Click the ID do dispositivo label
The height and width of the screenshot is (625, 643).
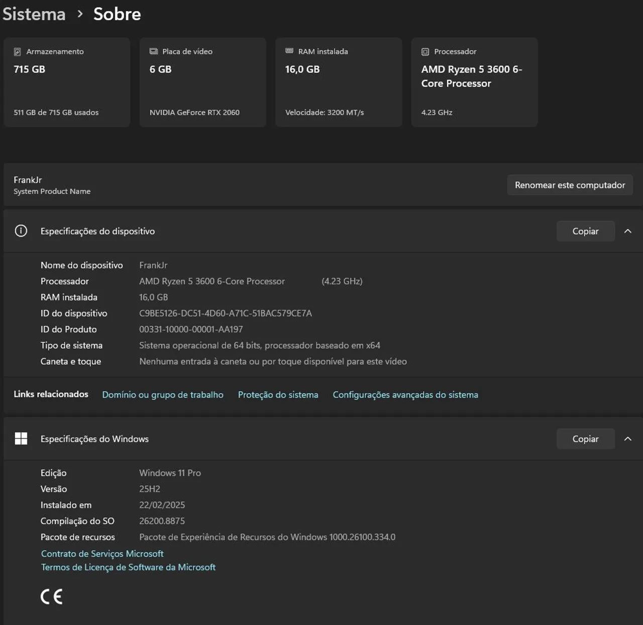(74, 314)
